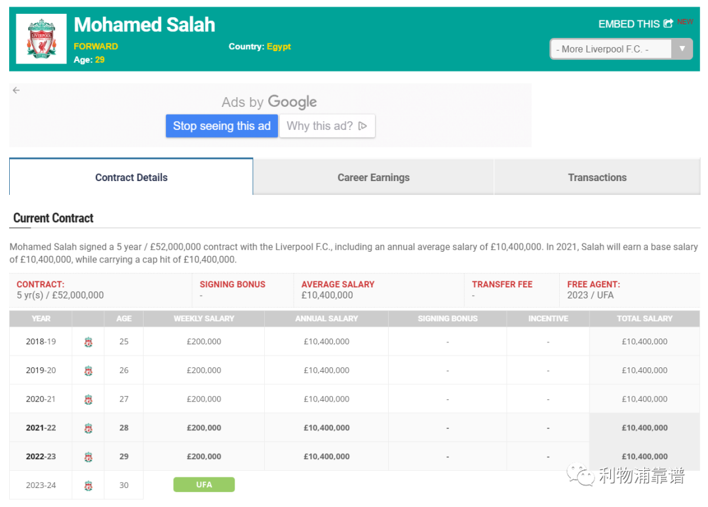
Task: Click the Current Contract heading
Action: [x=53, y=218]
